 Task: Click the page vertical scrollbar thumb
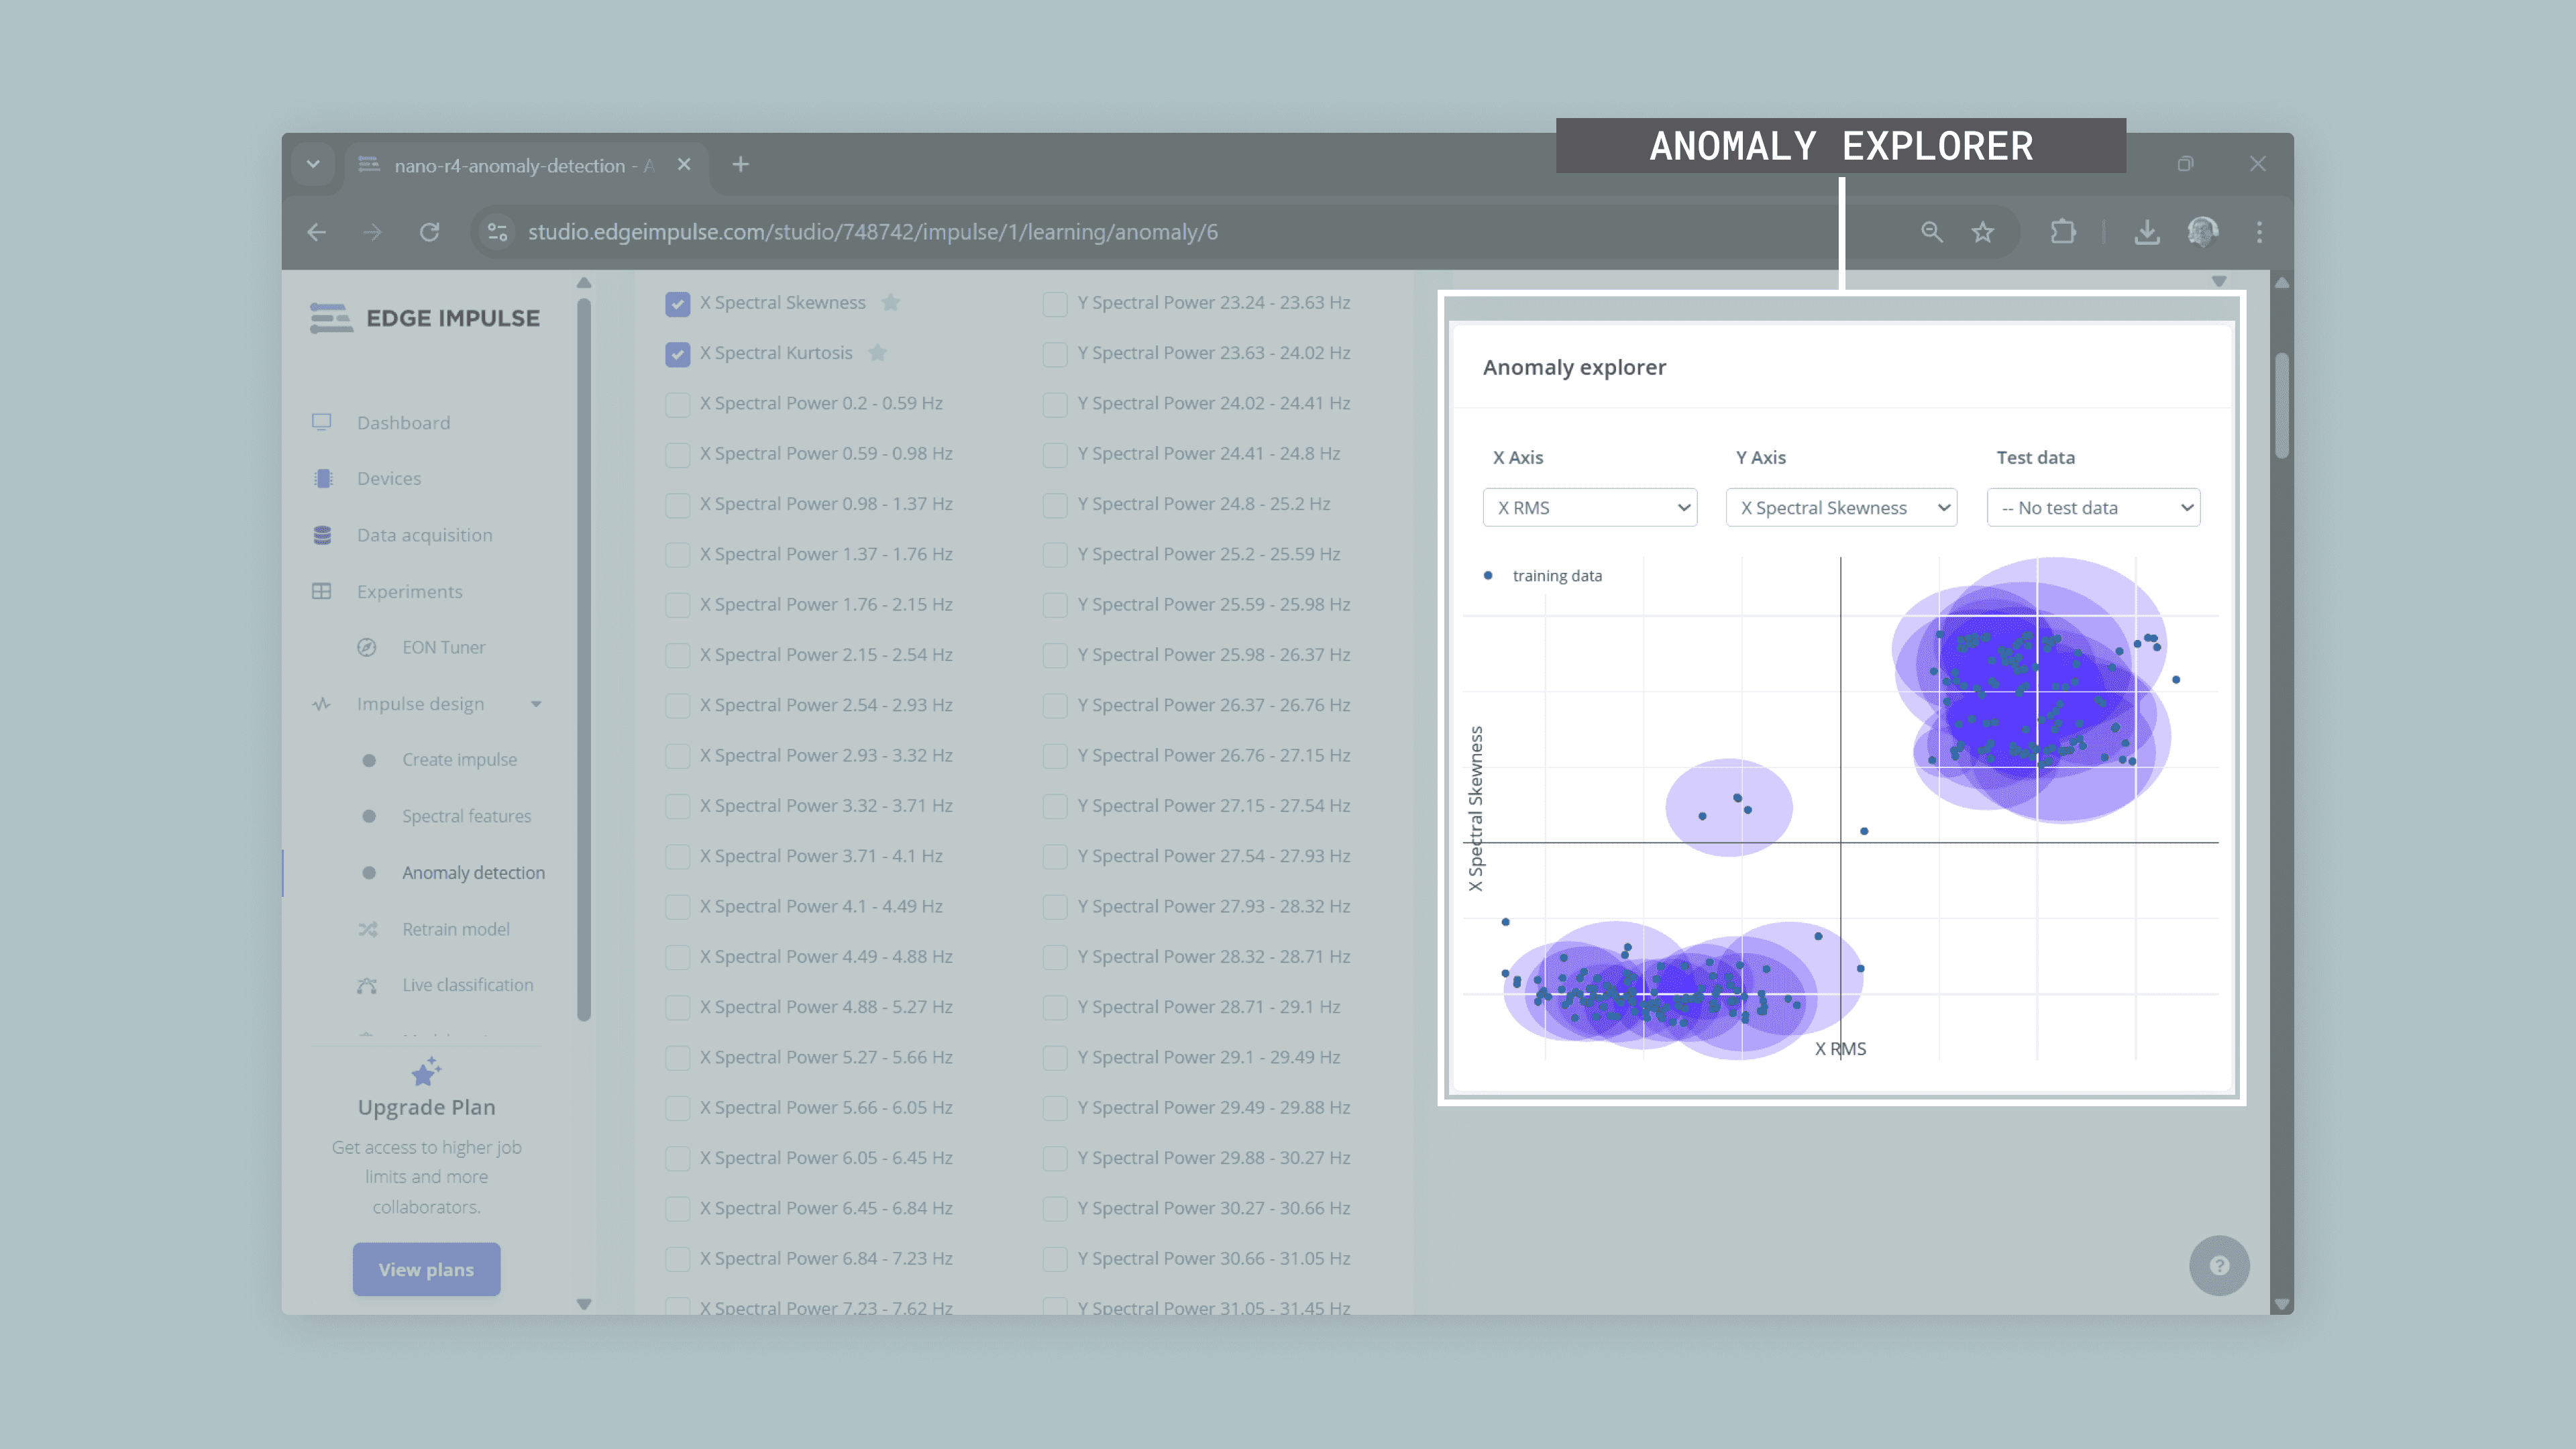tap(2281, 405)
